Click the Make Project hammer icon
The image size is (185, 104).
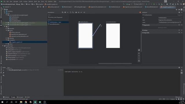(x=124, y=4)
